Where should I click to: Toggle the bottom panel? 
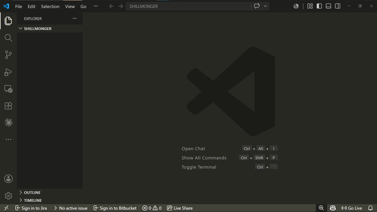tap(328, 6)
